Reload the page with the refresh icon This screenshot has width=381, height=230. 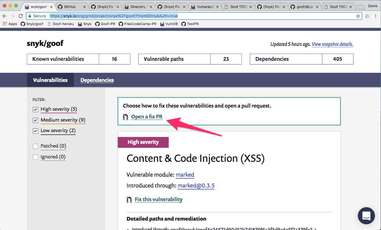tap(21, 16)
